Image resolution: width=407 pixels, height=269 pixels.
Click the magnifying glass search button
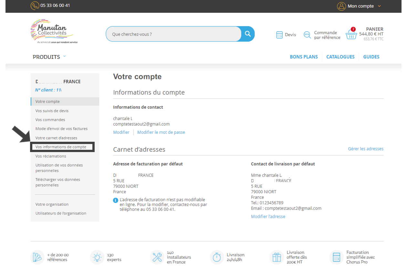coord(248,34)
